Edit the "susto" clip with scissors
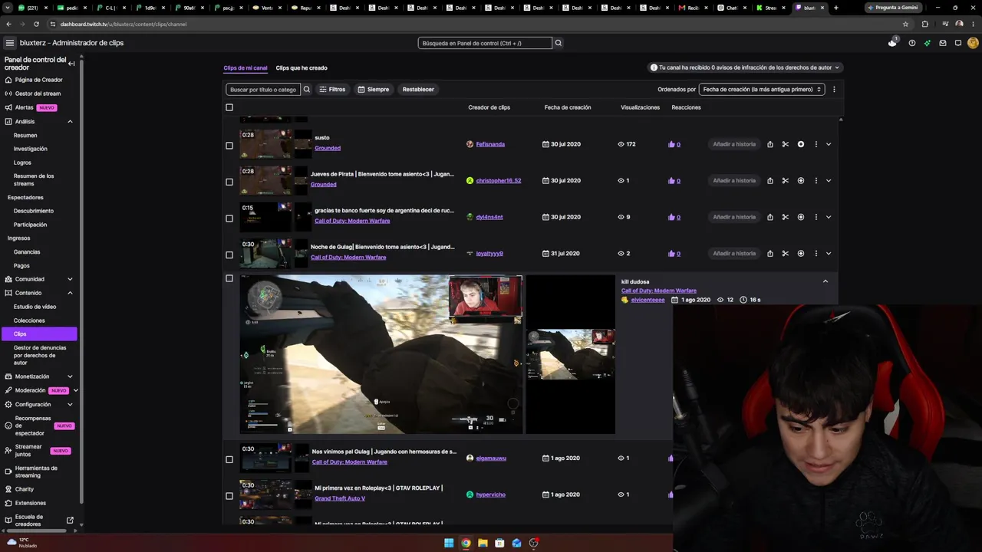The image size is (982, 552). (786, 144)
